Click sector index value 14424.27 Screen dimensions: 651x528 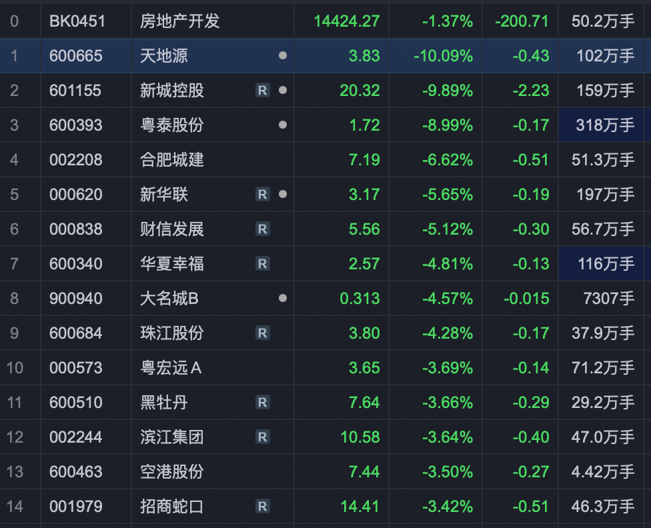point(347,21)
